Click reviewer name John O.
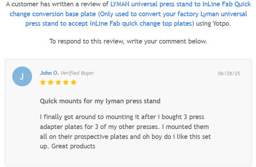 click(x=49, y=73)
